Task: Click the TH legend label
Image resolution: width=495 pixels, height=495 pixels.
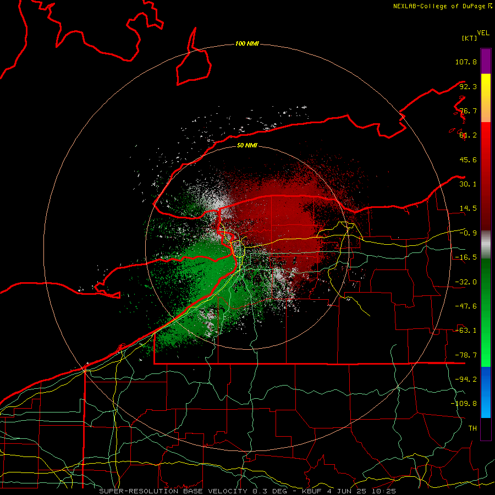Action: (x=472, y=428)
